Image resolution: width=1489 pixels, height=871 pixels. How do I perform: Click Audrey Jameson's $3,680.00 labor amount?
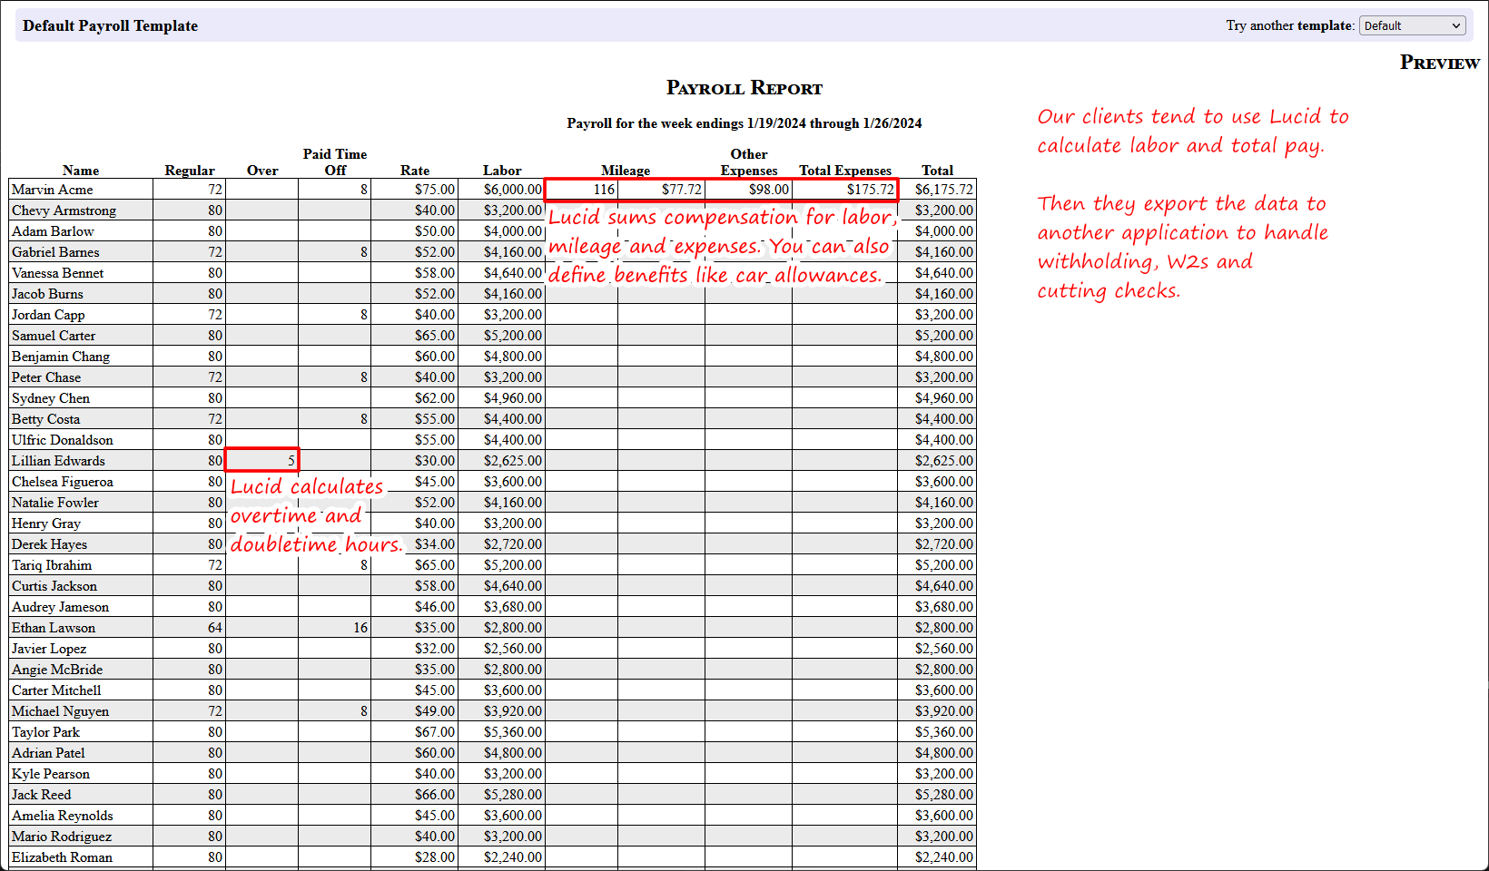pyautogui.click(x=501, y=607)
